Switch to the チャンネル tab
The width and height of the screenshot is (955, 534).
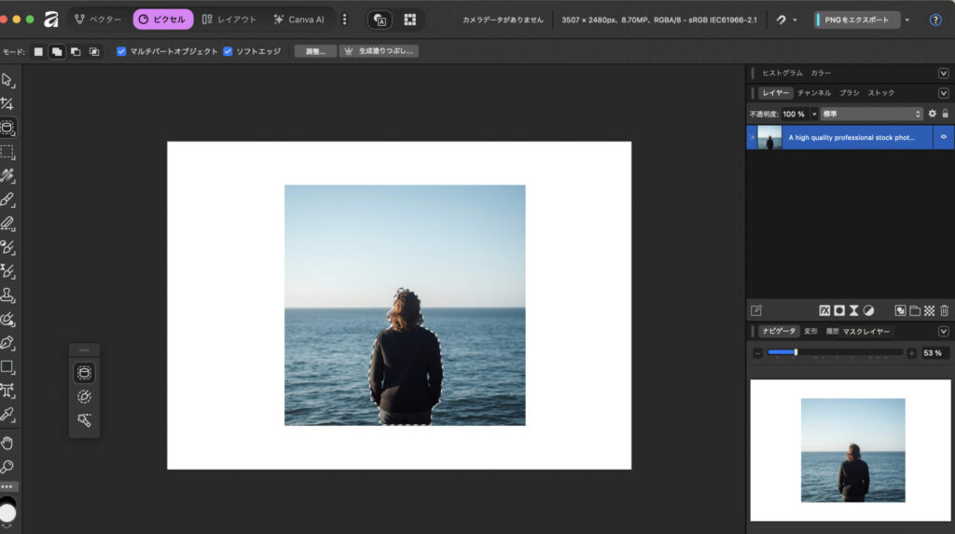click(x=813, y=93)
